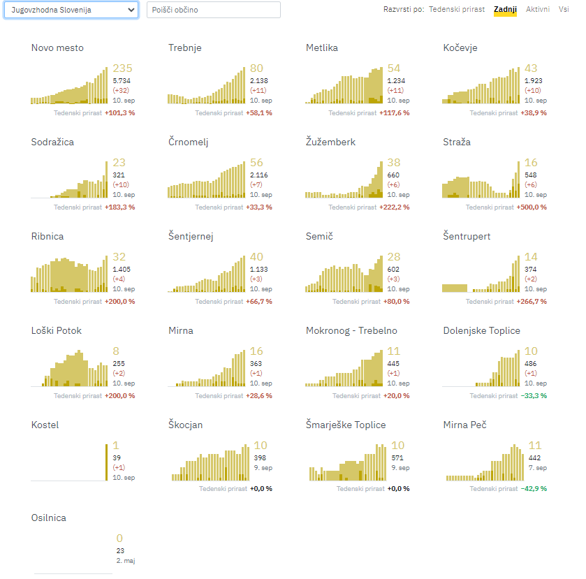The image size is (586, 579).
Task: Select the Škocjan heading
Action: pyautogui.click(x=185, y=425)
